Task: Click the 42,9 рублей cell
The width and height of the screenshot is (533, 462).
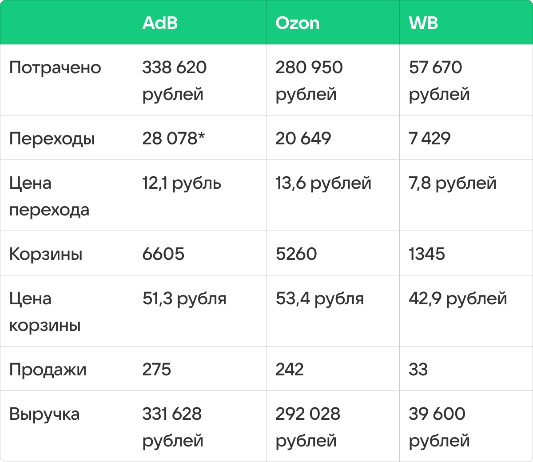Action: (x=457, y=299)
